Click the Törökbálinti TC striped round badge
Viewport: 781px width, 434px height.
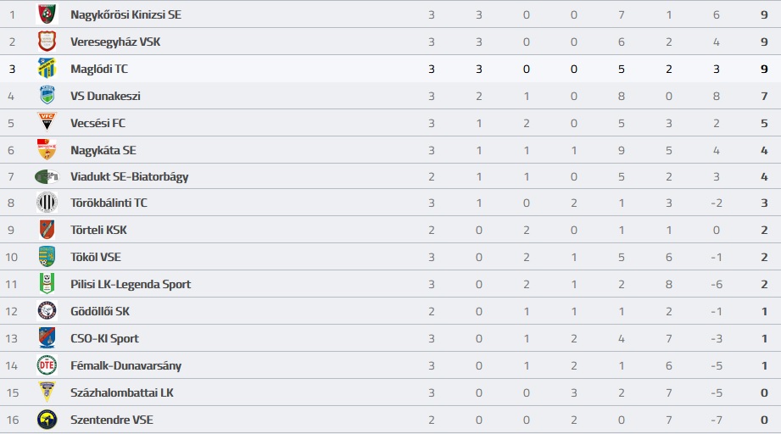47,203
